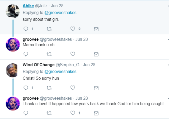Open @grooveeshakes mention in Wind Of Change's reply
This screenshot has height=121, width=169.
click(60, 72)
